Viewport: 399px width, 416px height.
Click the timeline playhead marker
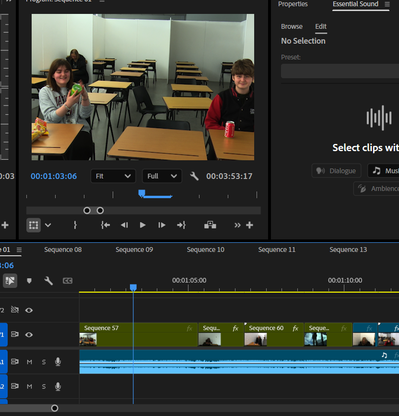click(133, 287)
